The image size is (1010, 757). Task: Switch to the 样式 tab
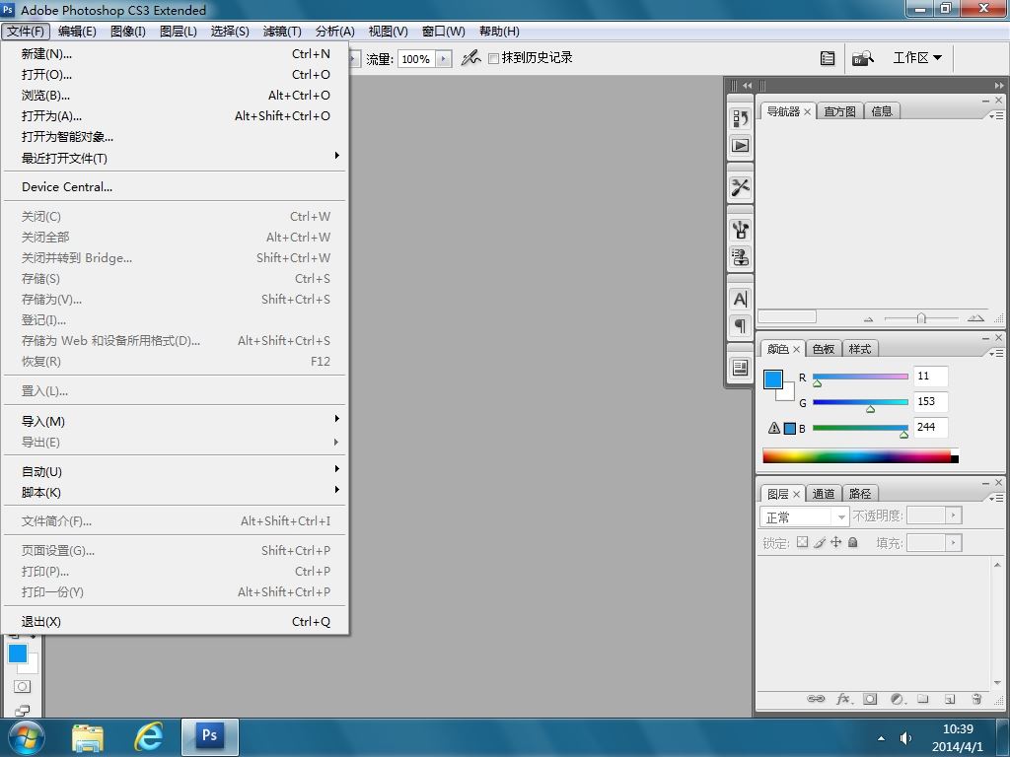859,349
